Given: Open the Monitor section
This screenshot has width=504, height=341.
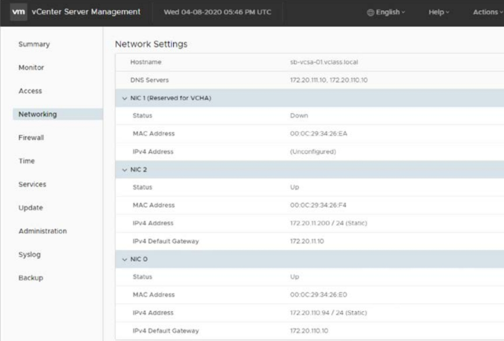Looking at the screenshot, I should click(x=31, y=68).
